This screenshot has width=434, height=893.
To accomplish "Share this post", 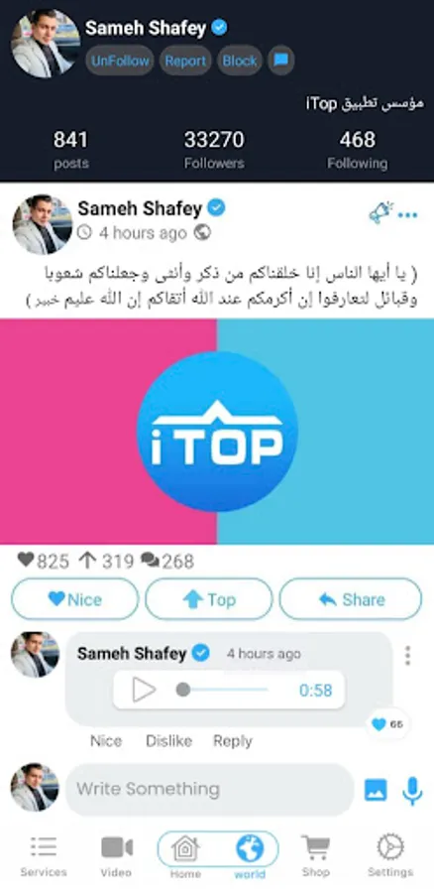I will pos(351,599).
